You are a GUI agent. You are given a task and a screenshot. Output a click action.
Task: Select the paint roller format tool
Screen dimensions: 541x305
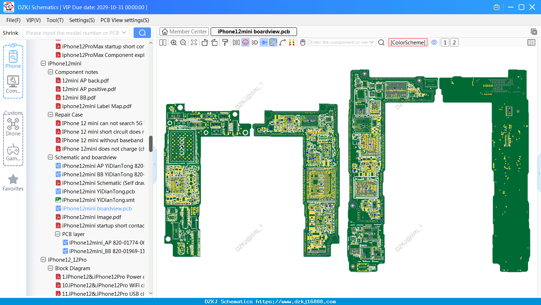coord(225,42)
